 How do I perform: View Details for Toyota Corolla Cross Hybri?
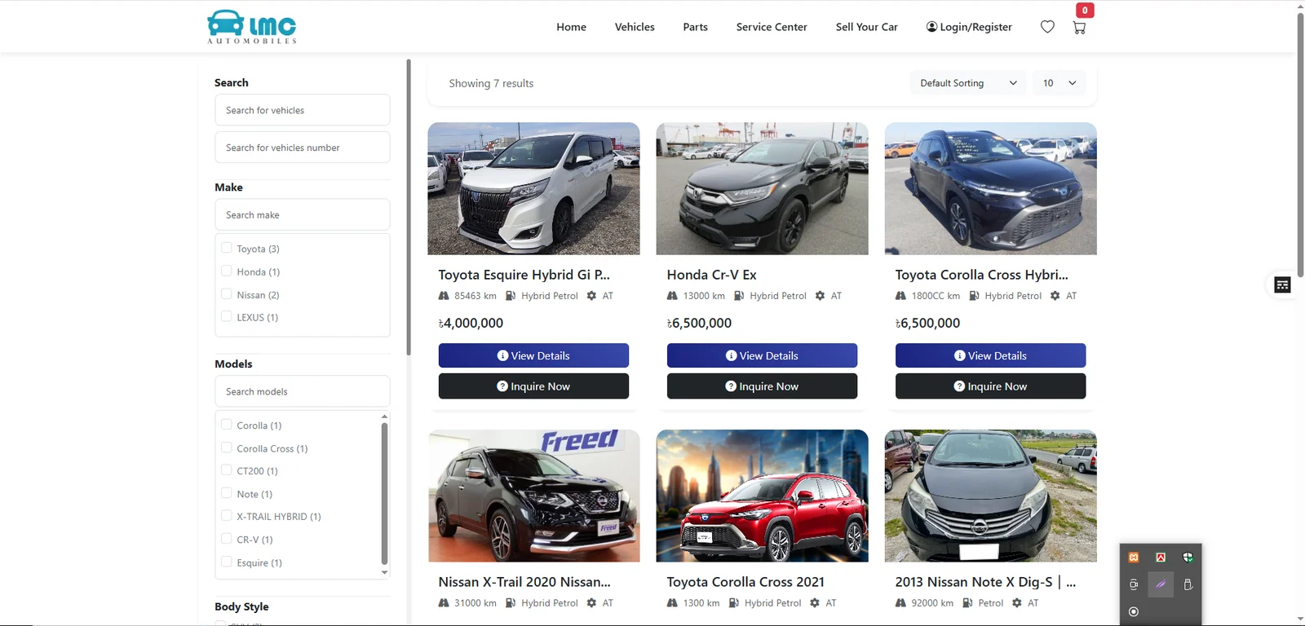pos(990,355)
